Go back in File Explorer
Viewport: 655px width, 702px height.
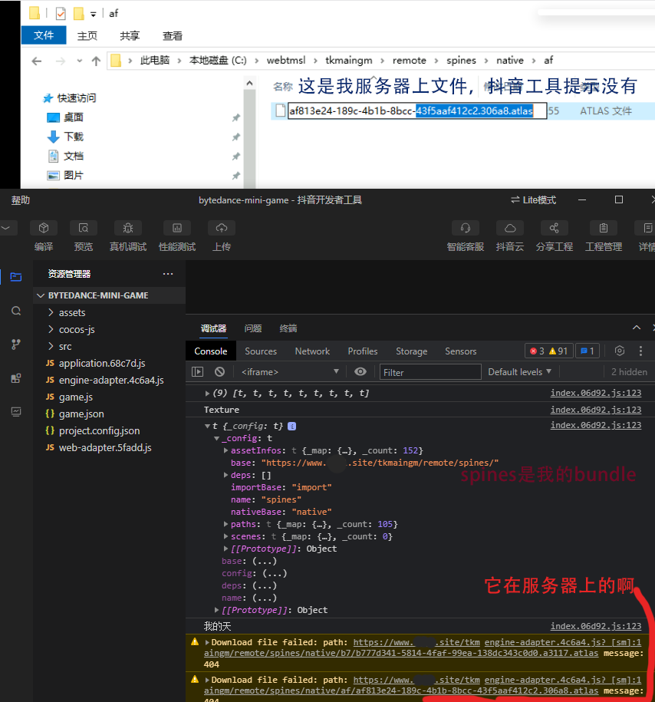(x=37, y=61)
